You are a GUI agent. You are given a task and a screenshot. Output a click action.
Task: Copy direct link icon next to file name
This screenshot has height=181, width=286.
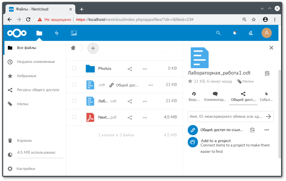[267, 73]
